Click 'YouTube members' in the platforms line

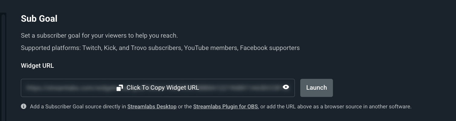coord(210,48)
